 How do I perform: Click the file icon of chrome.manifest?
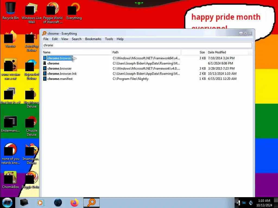45,79
